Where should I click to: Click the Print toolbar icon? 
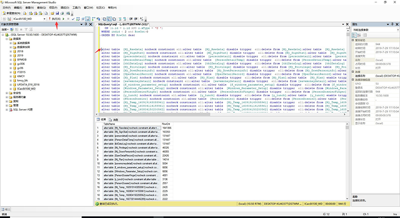62,13
